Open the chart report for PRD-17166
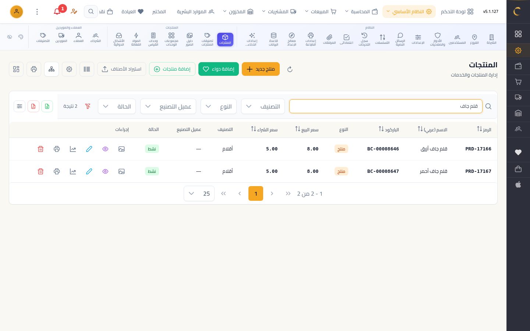 click(73, 149)
